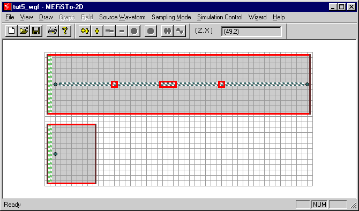Click the New document toolbar icon
This screenshot has width=359, height=211.
click(x=11, y=31)
